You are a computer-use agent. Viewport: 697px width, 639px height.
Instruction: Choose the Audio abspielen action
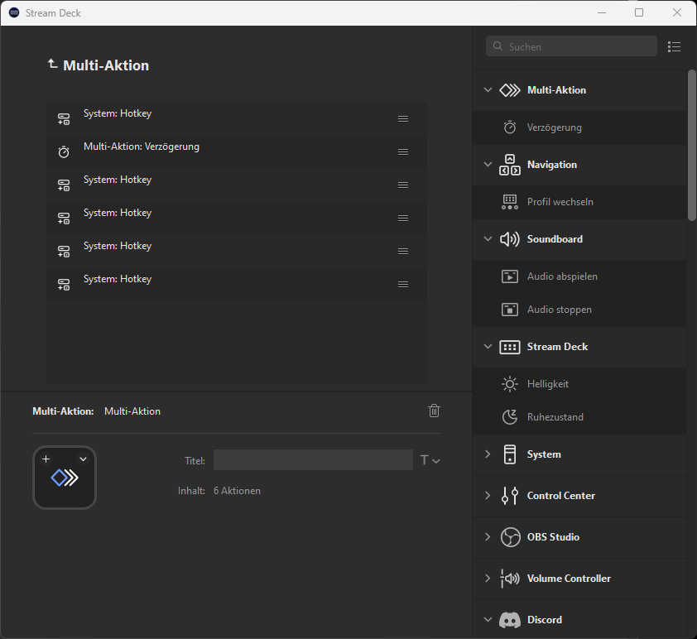(561, 276)
